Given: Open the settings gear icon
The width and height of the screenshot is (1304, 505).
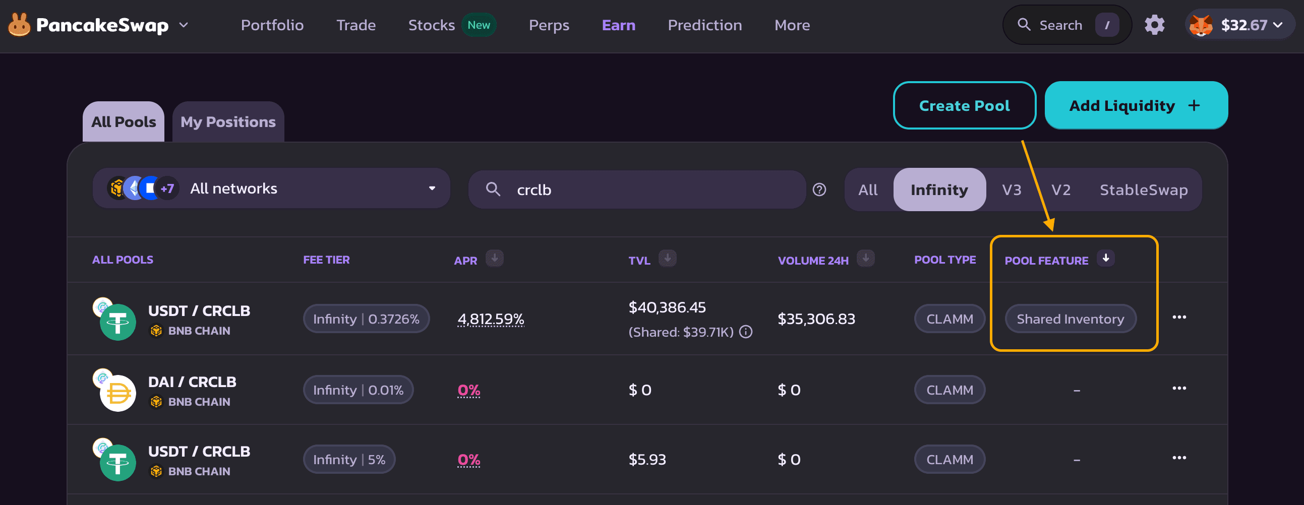Looking at the screenshot, I should [x=1154, y=25].
